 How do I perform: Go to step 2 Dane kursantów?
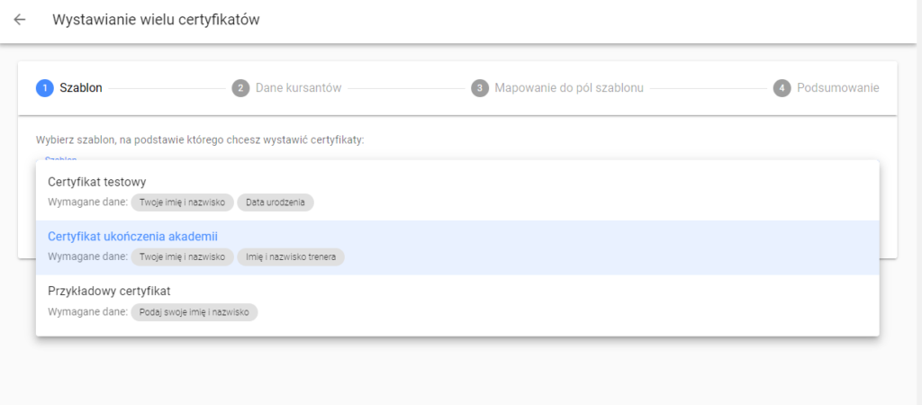click(x=287, y=88)
